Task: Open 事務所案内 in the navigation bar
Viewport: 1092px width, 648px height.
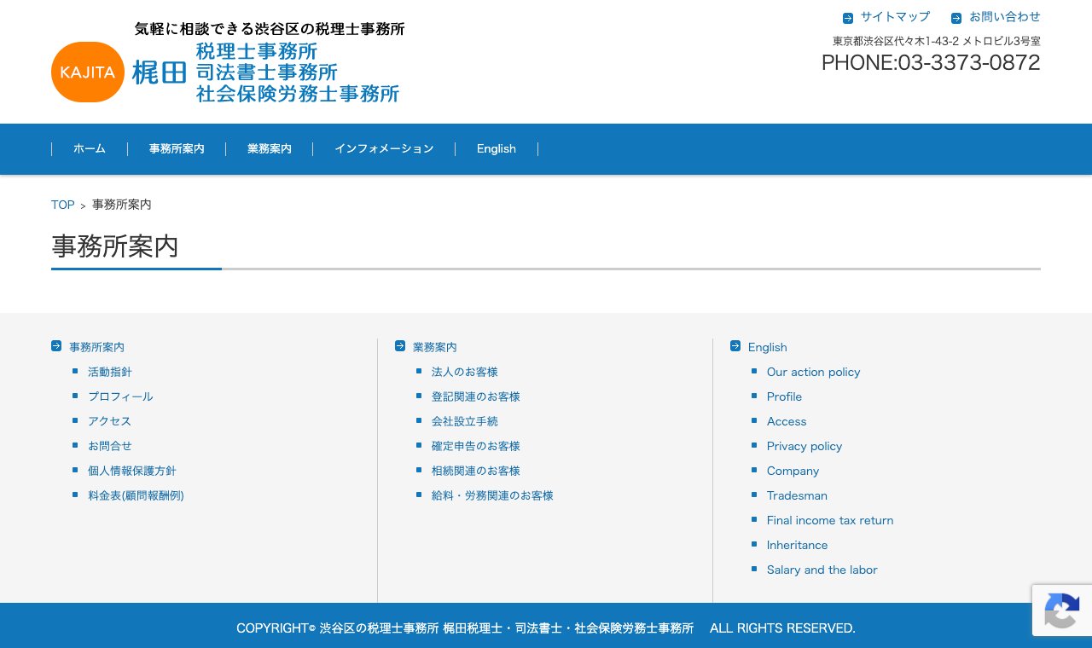Action: (177, 148)
